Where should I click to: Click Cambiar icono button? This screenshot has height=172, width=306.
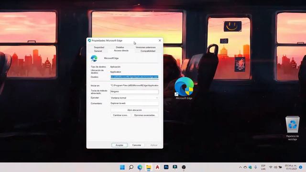click(x=120, y=115)
